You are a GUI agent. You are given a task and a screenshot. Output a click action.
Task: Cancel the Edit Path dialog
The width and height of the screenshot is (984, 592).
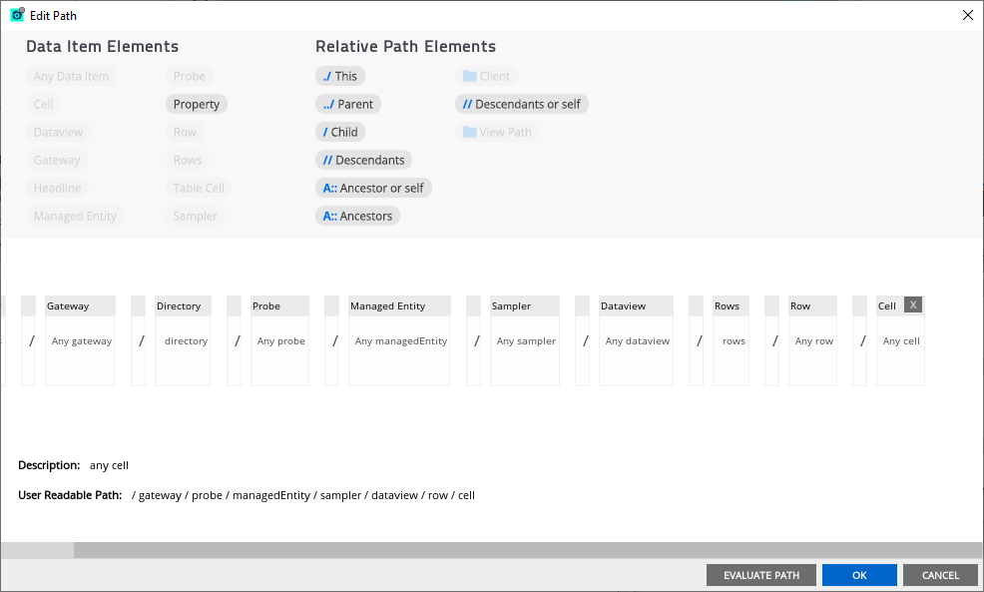point(940,575)
